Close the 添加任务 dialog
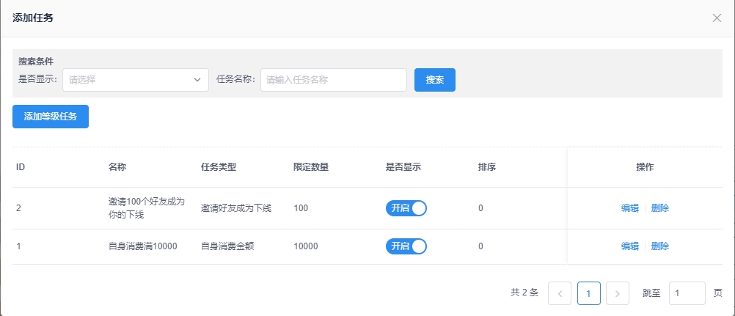Screen dimensions: 735x316 pyautogui.click(x=717, y=18)
